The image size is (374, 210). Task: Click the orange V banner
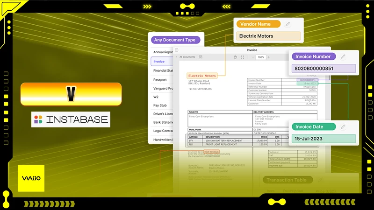71,94
